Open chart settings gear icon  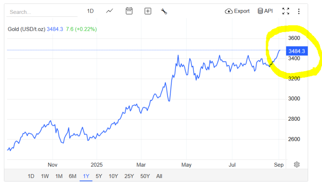point(297,165)
